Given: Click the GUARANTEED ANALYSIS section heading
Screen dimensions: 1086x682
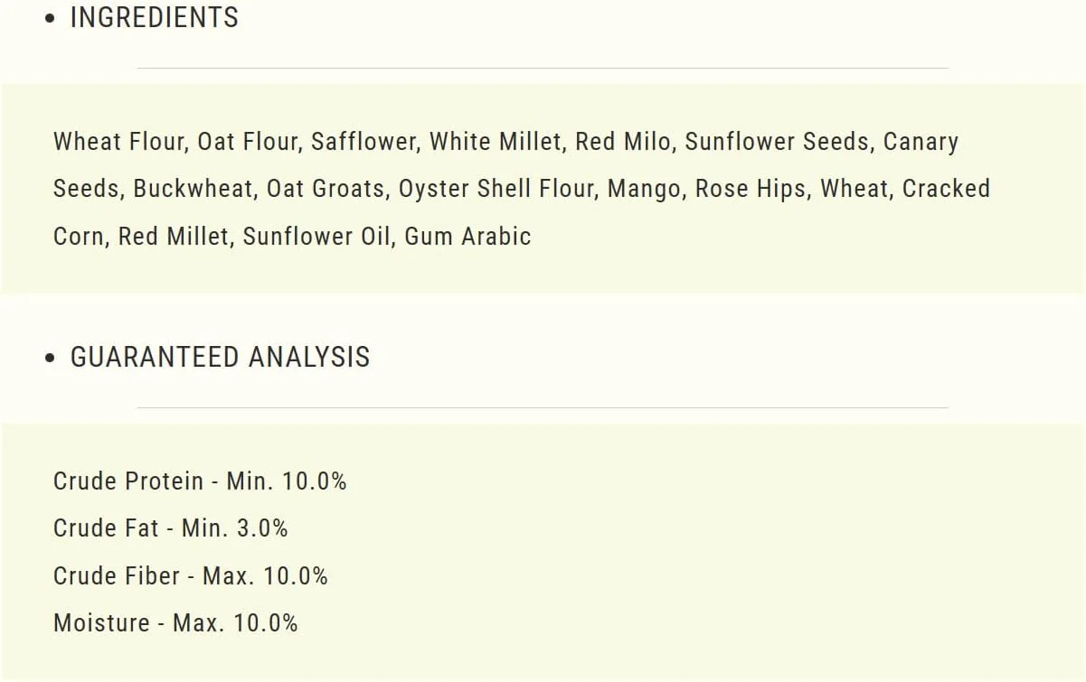Looking at the screenshot, I should pyautogui.click(x=221, y=357).
